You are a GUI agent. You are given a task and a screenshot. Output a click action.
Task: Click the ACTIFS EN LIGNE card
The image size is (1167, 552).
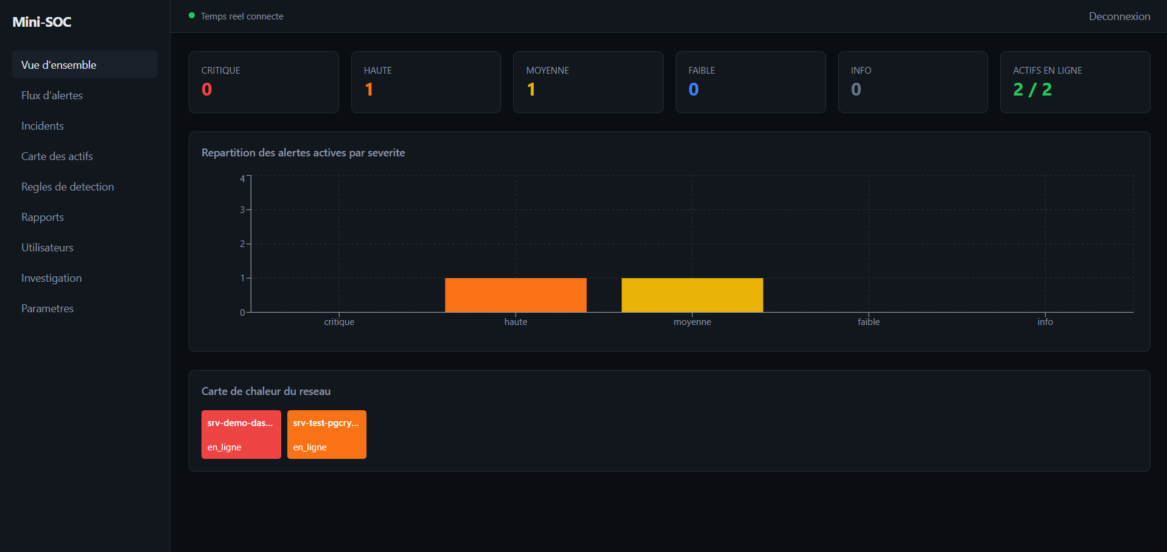click(1075, 82)
